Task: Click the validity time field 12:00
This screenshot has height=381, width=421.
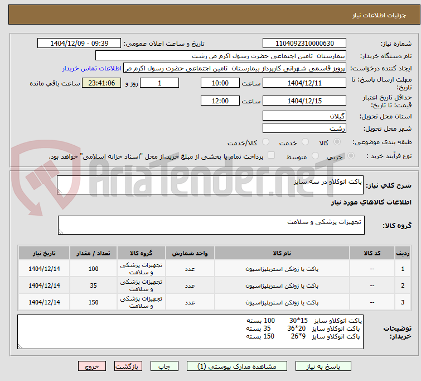Action: click(220, 101)
